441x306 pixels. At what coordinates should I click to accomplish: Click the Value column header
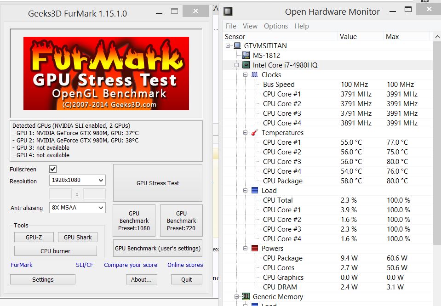coord(360,37)
